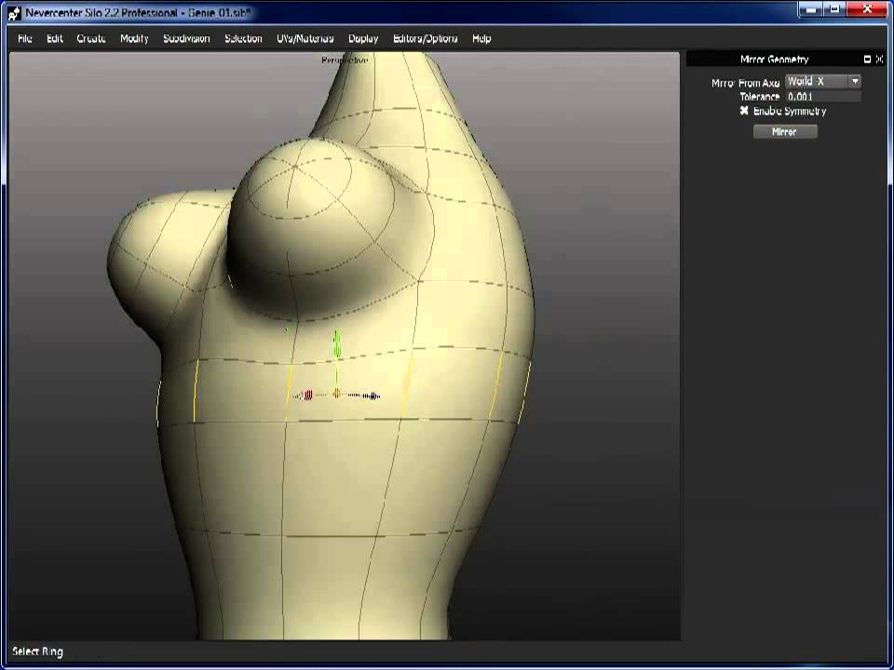894x670 pixels.
Task: Click the Tolerance value field
Action: 823,97
